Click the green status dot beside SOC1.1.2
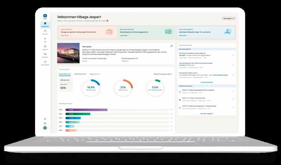Viewport: 281px width, 165px height. 180,100
